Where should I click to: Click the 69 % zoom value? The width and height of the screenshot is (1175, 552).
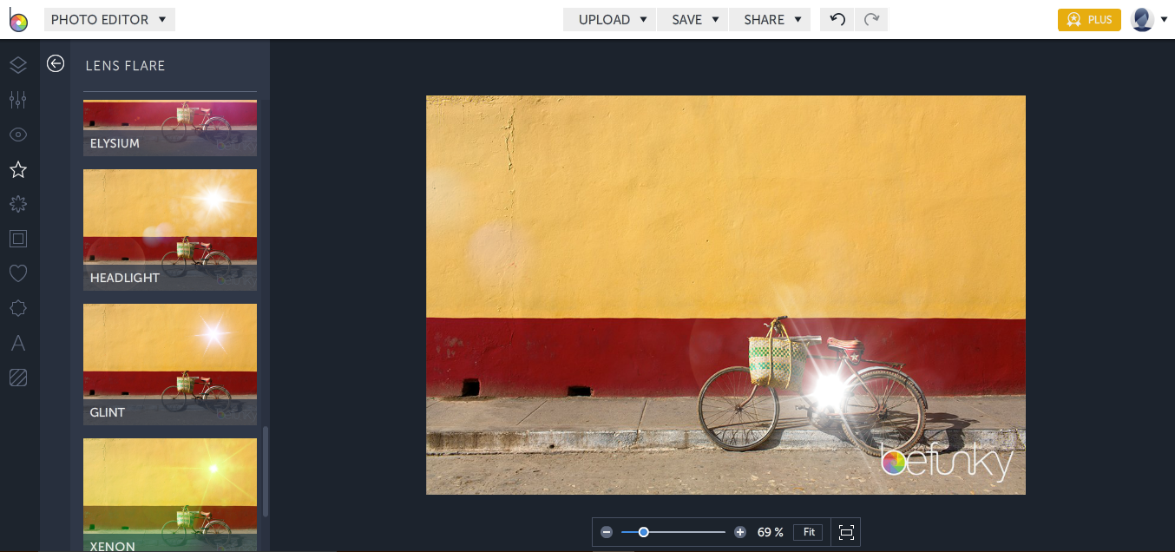point(771,532)
